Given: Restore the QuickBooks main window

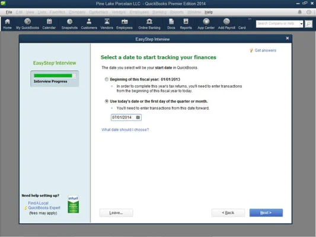Looking at the screenshot, I should [305, 3].
